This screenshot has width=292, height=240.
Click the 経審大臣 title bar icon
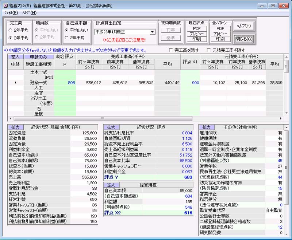tap(5, 5)
